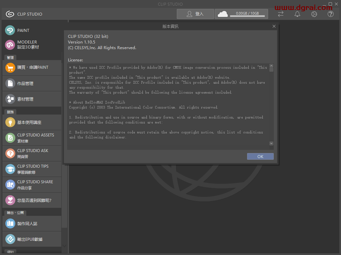This screenshot has height=255, width=341.
Task: Select the 購買・申請PAINT label
Action: tap(33, 67)
